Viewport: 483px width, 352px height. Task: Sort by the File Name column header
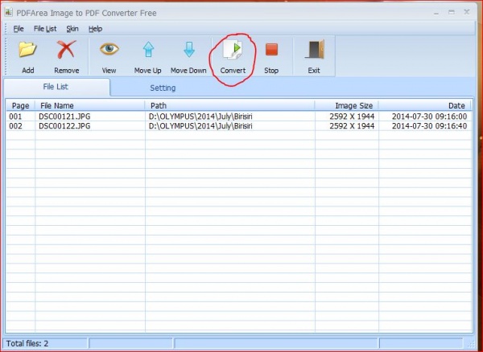[90, 106]
